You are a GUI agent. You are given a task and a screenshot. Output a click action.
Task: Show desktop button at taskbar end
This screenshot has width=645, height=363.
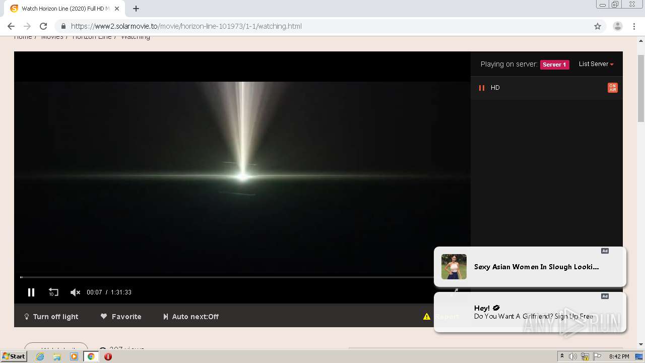click(639, 356)
